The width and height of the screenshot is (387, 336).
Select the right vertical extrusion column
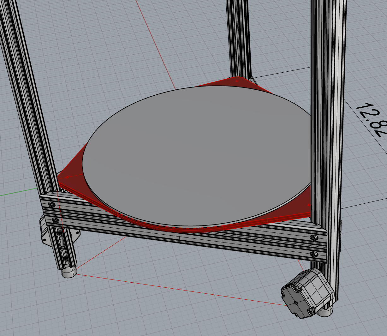328,126
